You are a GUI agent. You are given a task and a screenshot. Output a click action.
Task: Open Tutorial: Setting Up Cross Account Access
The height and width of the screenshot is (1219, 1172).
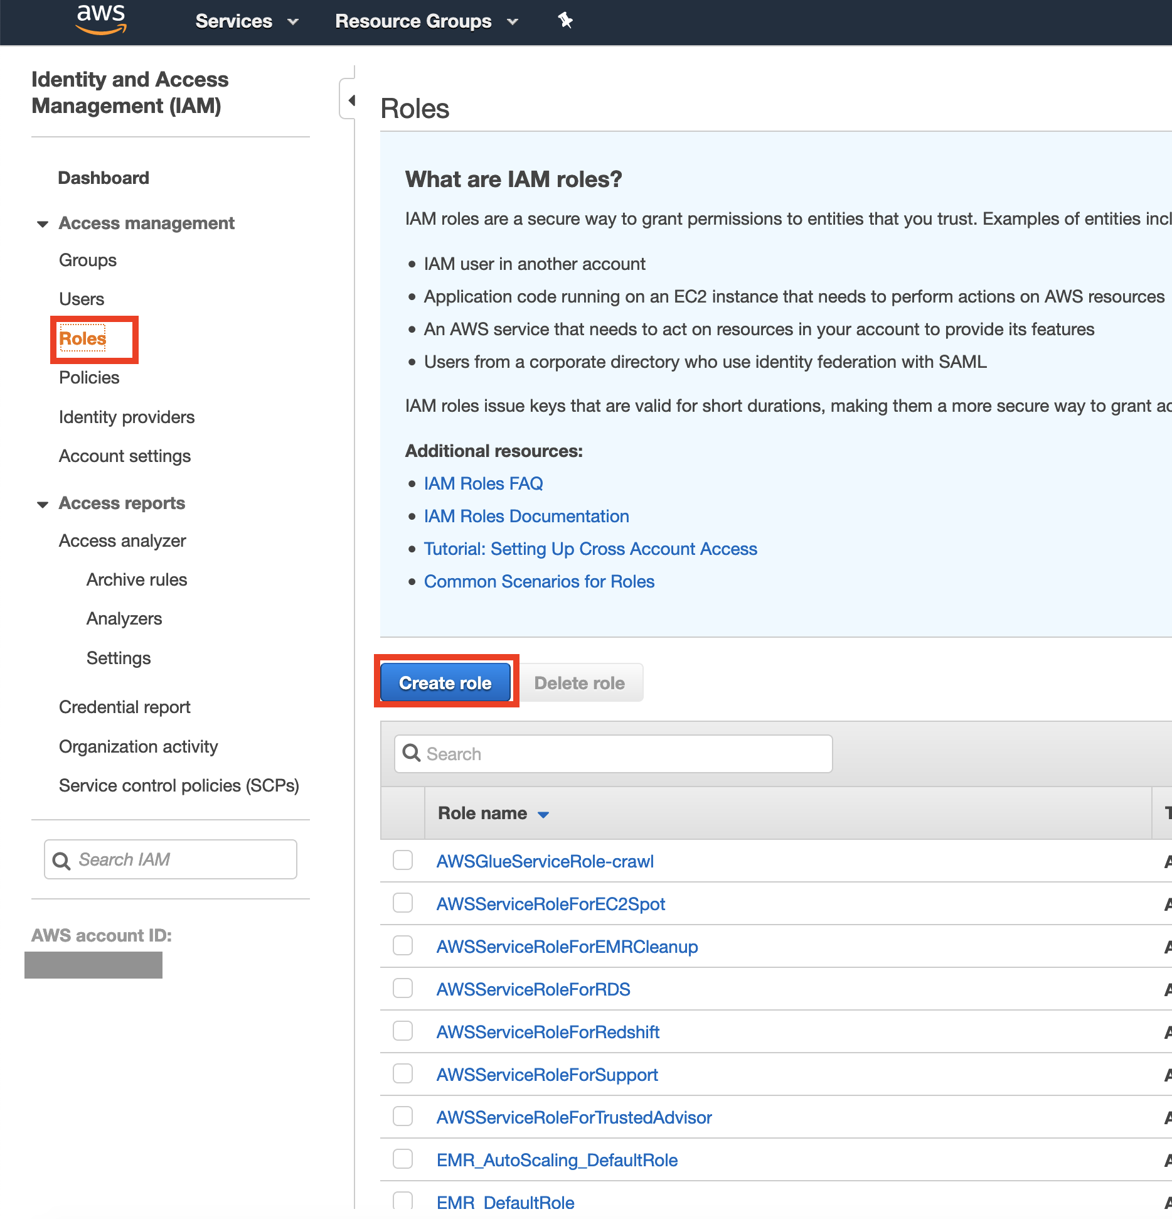click(x=590, y=549)
